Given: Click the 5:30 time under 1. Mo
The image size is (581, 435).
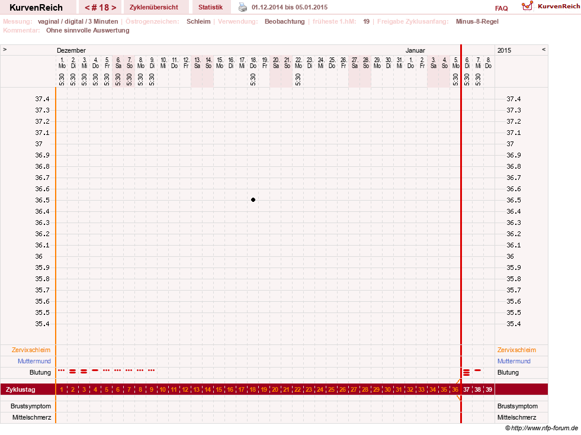Looking at the screenshot, I should 62,79.
